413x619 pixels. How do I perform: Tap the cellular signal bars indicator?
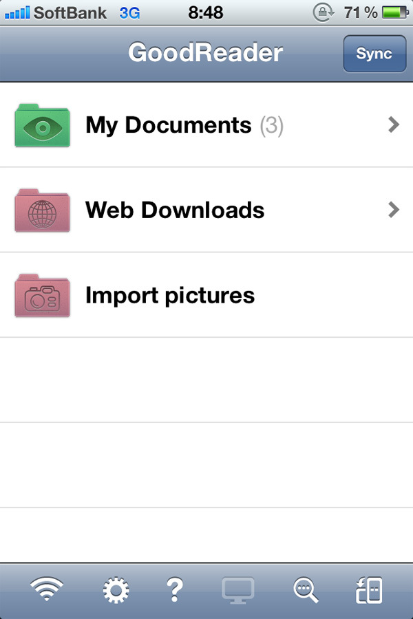(17, 12)
